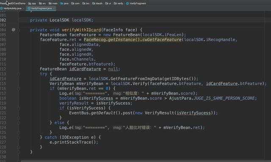Click line number 202 in gutter
Screen dimensions: 271x162
(3, 20)
